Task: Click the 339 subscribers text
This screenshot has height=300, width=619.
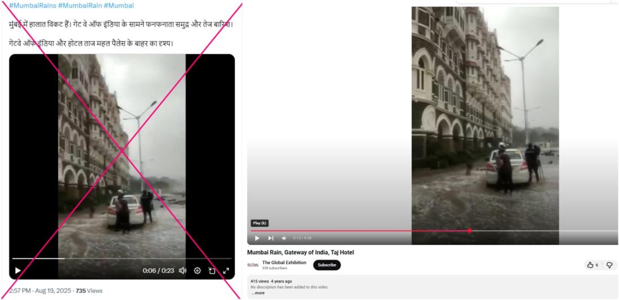Action: (275, 268)
